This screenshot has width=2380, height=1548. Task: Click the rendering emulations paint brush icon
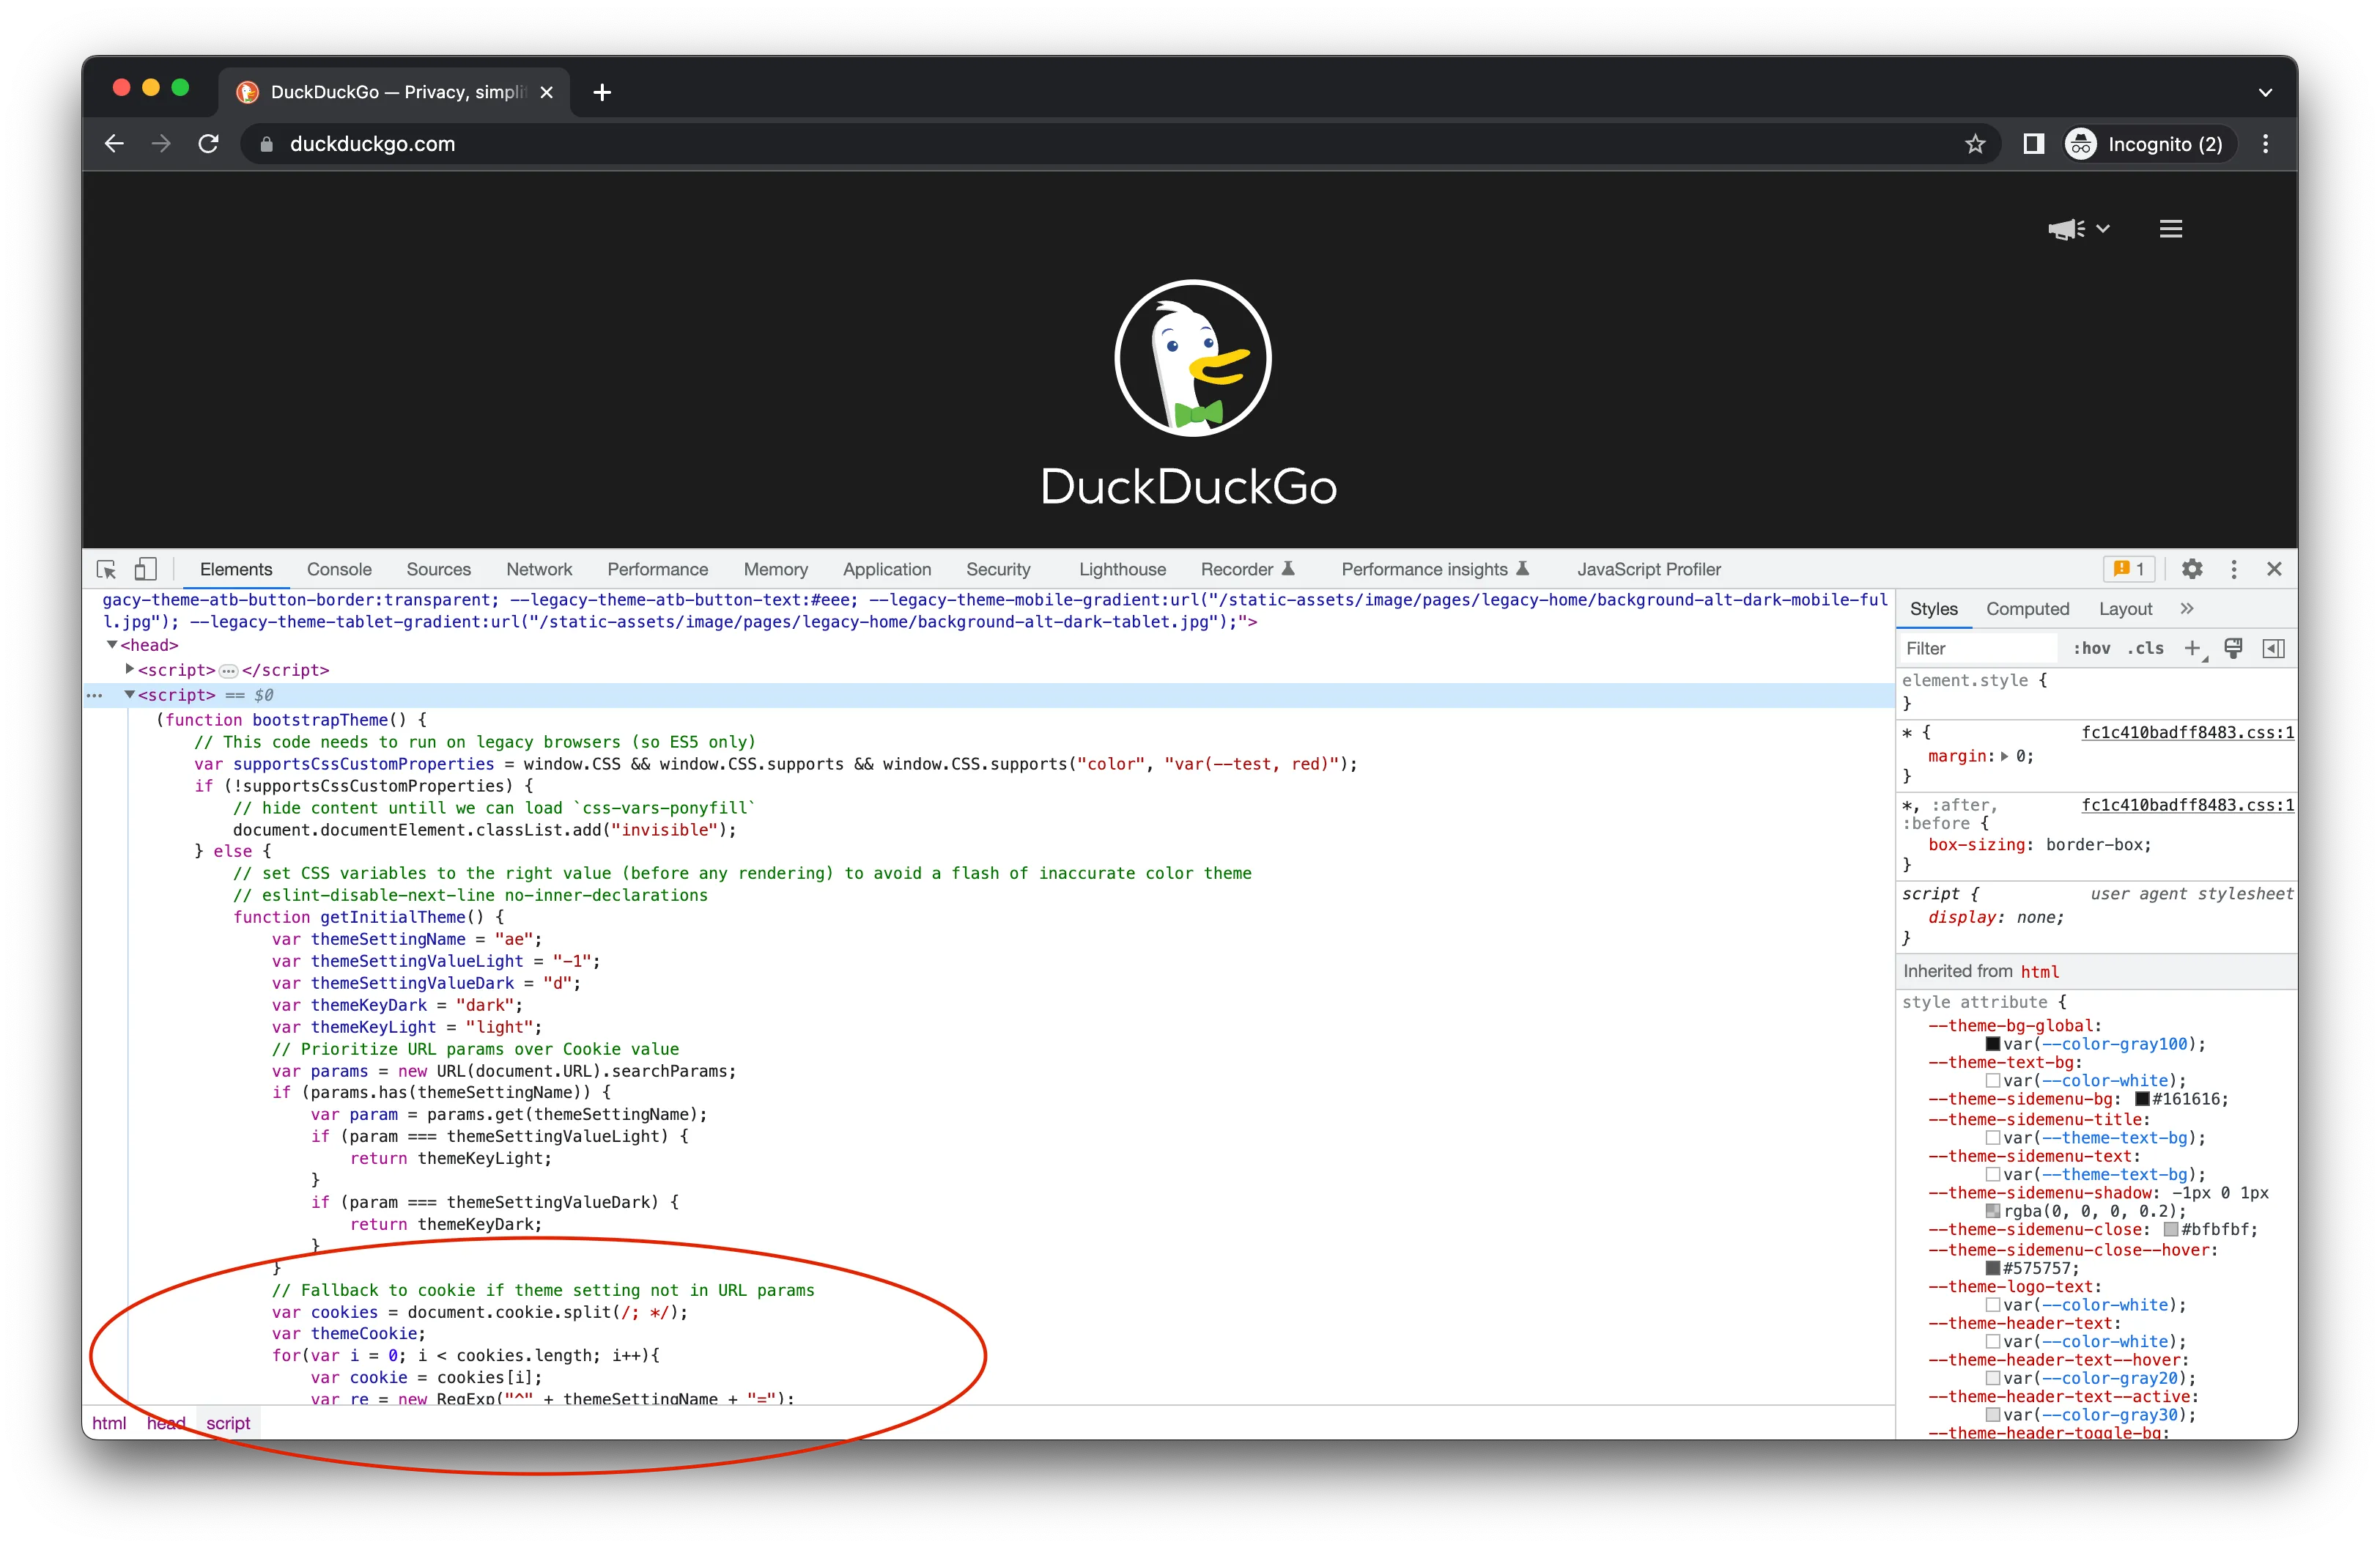point(2233,648)
